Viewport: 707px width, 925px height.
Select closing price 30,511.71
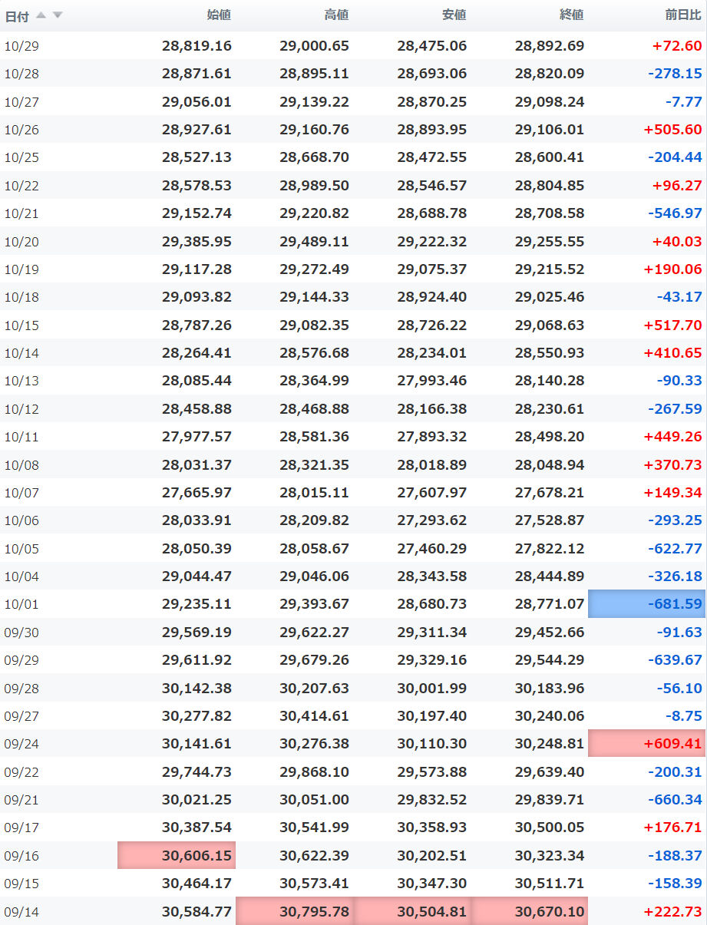549,883
